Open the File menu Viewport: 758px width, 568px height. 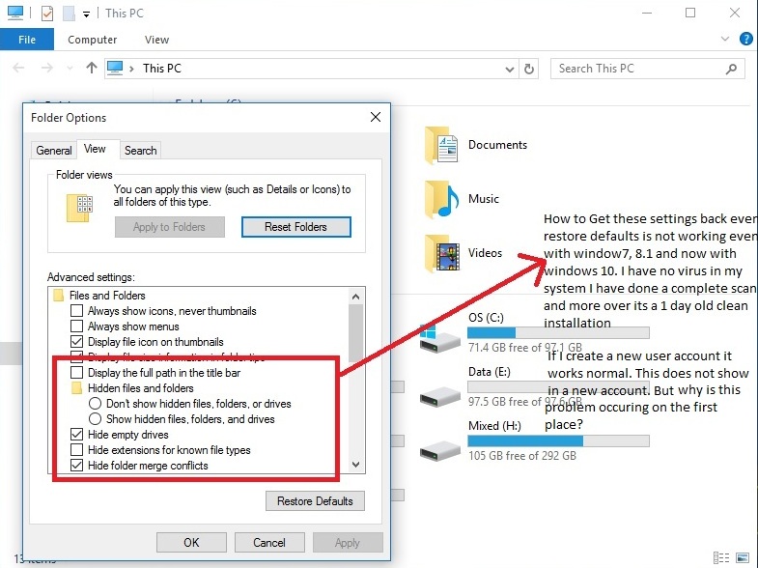point(27,40)
